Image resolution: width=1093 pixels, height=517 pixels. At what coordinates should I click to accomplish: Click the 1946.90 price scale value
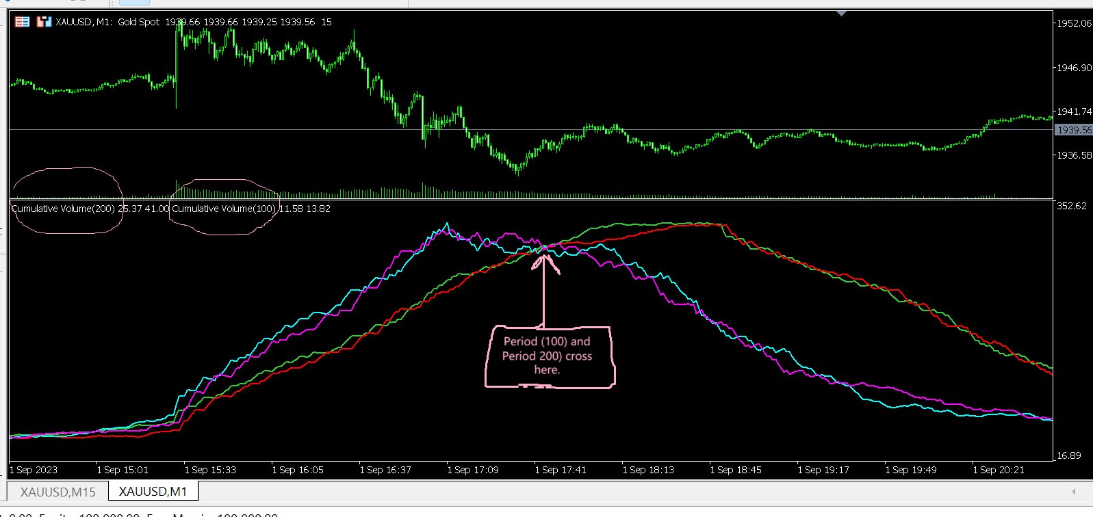click(x=1075, y=68)
